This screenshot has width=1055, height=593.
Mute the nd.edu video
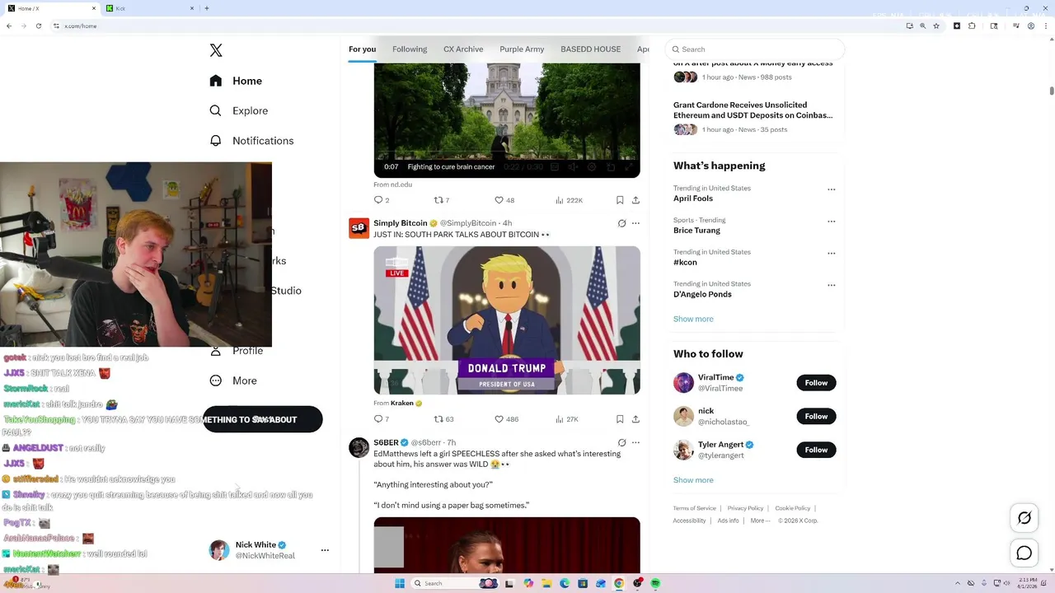(573, 167)
